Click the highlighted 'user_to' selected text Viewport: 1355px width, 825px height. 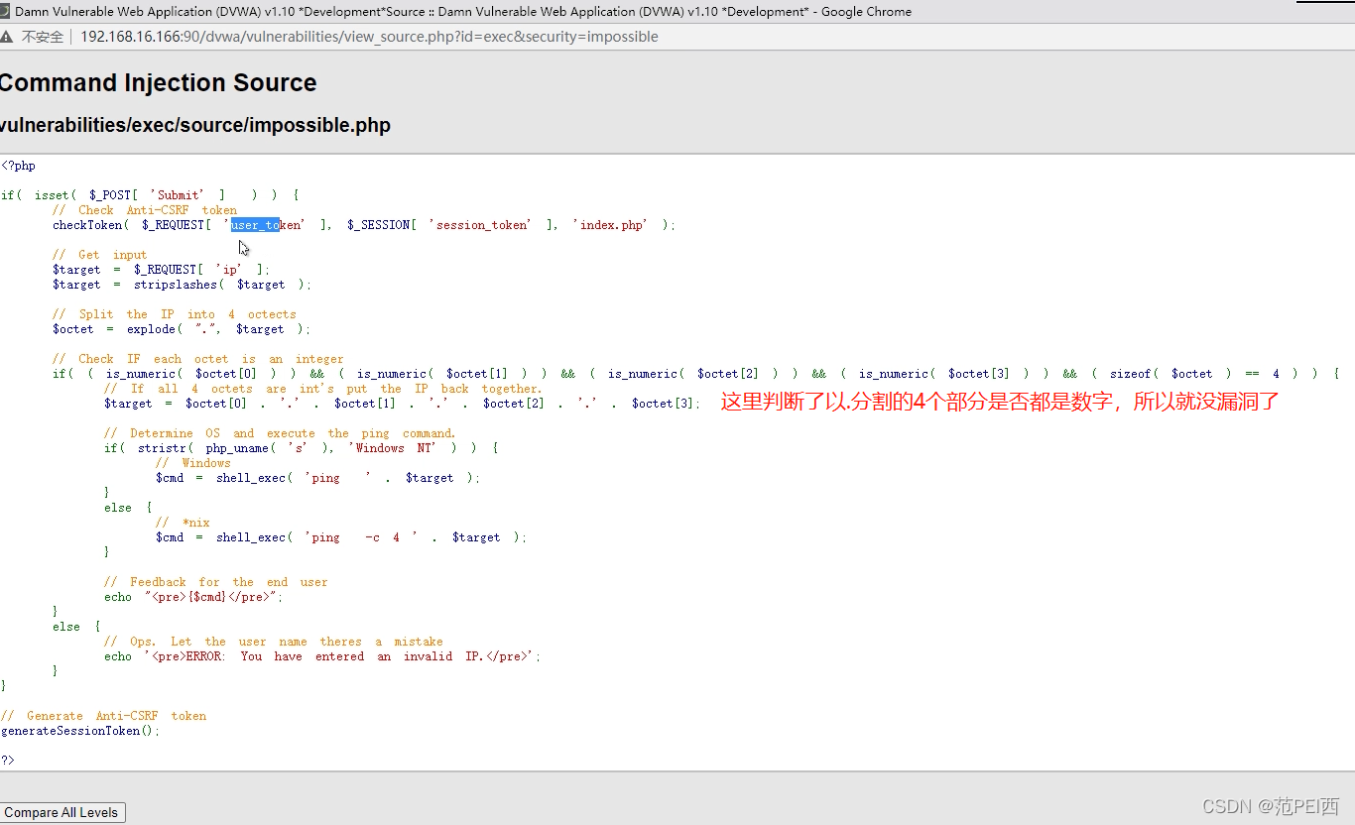255,225
